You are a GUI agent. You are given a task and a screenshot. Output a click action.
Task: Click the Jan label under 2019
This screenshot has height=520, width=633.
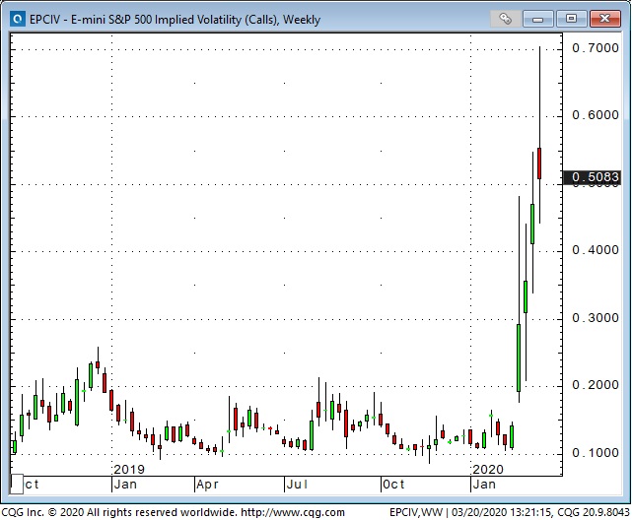[x=125, y=485]
